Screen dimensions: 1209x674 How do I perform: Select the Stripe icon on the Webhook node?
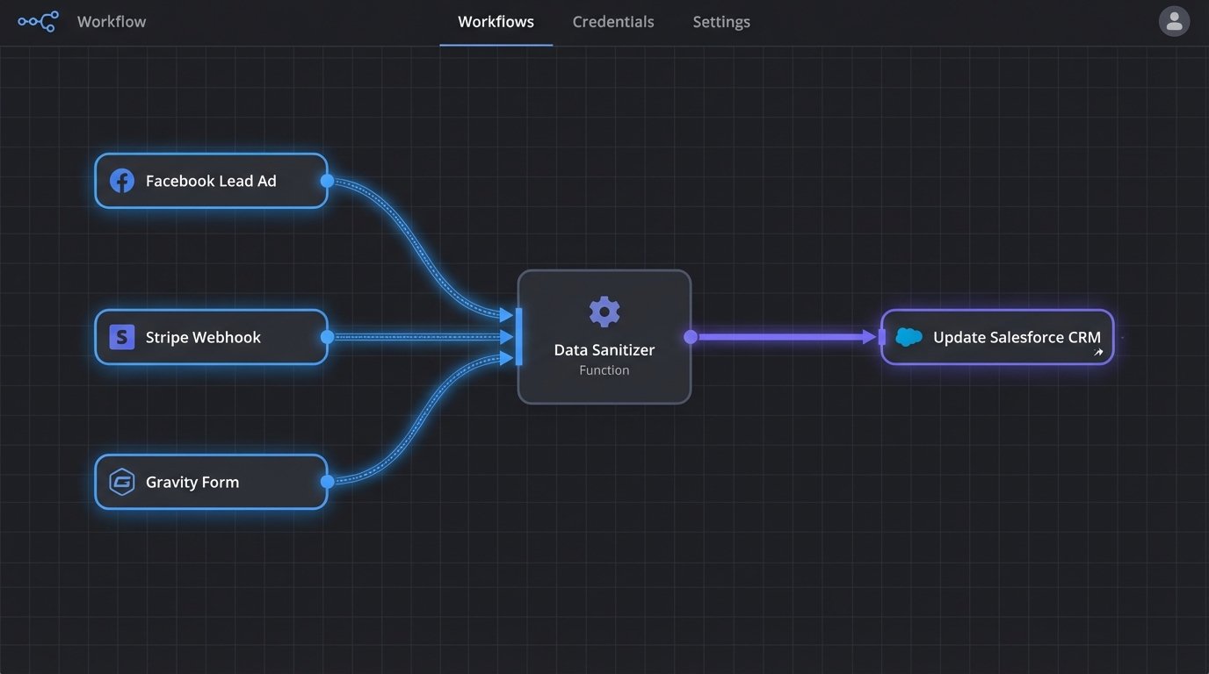[121, 336]
